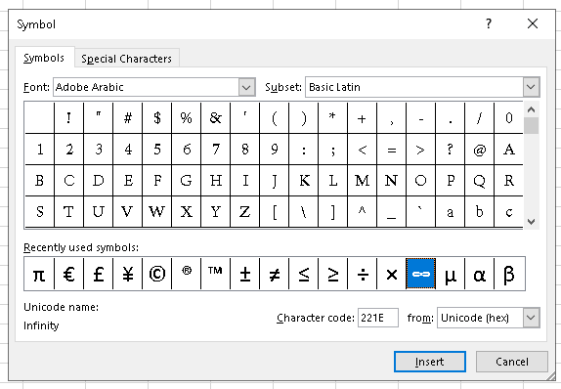
Task: Click the Insert button
Action: pos(430,362)
